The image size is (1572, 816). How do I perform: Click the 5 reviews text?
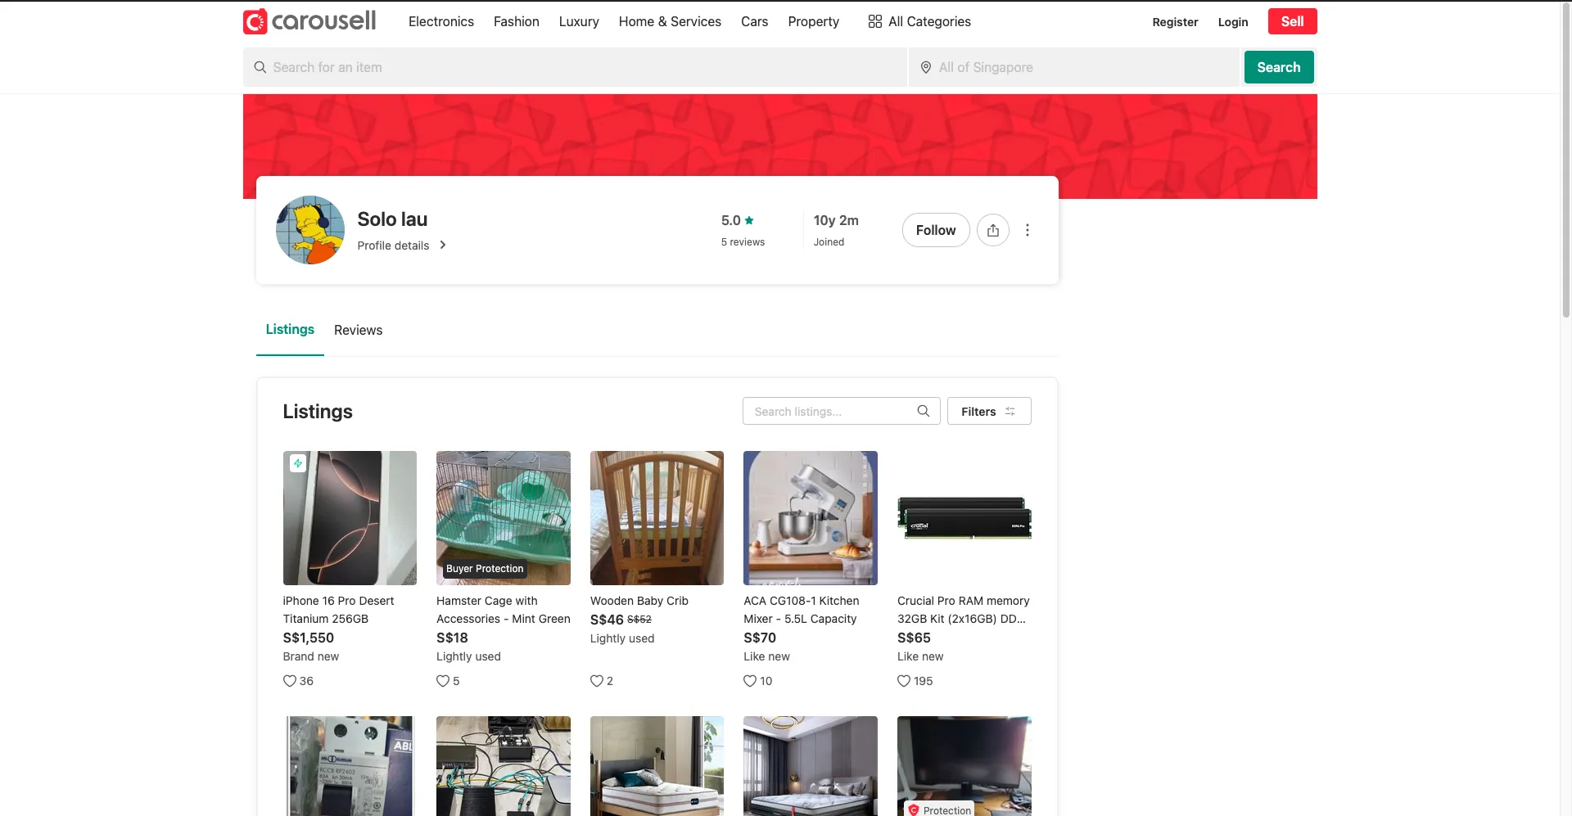743,242
